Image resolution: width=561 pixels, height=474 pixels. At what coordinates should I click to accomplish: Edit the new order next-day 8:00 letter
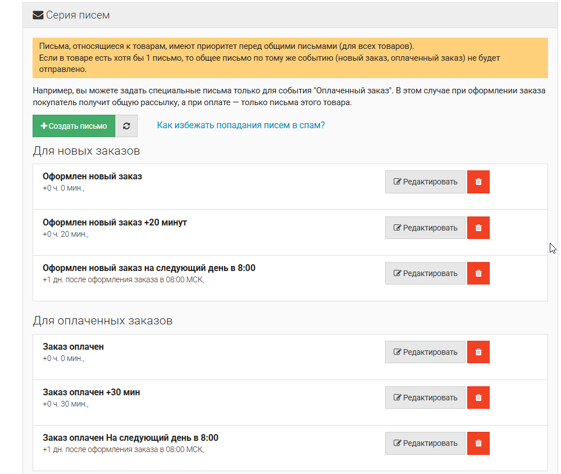pos(425,273)
